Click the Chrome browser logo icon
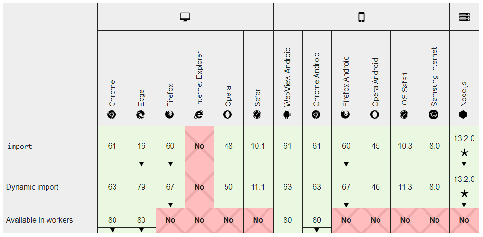483x237 pixels. click(112, 114)
